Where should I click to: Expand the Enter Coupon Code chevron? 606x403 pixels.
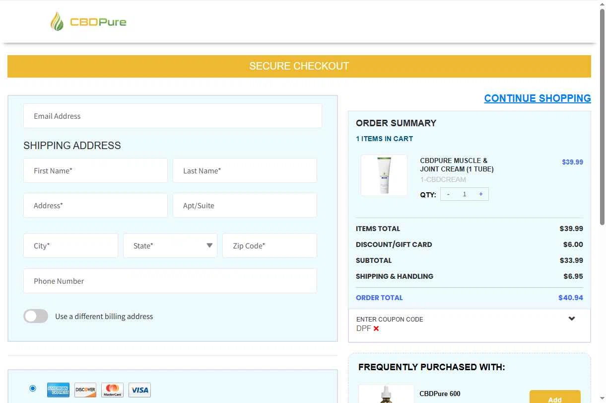click(572, 319)
